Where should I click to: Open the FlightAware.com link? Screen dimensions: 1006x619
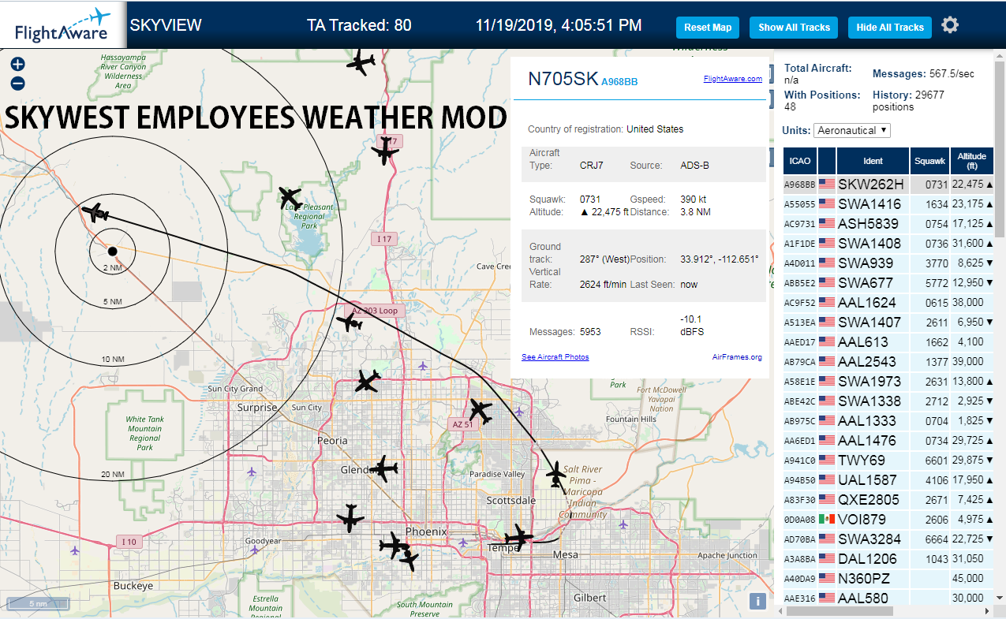click(733, 79)
